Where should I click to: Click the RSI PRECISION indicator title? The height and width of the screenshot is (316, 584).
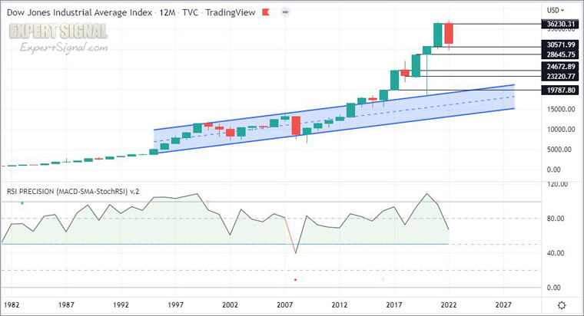tap(73, 192)
